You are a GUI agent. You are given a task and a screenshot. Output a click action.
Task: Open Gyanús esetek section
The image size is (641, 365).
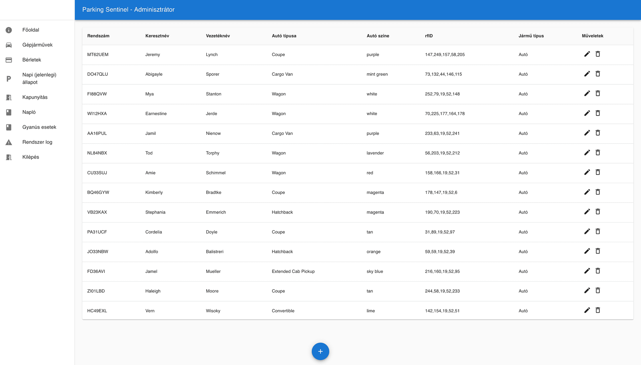tap(37, 127)
